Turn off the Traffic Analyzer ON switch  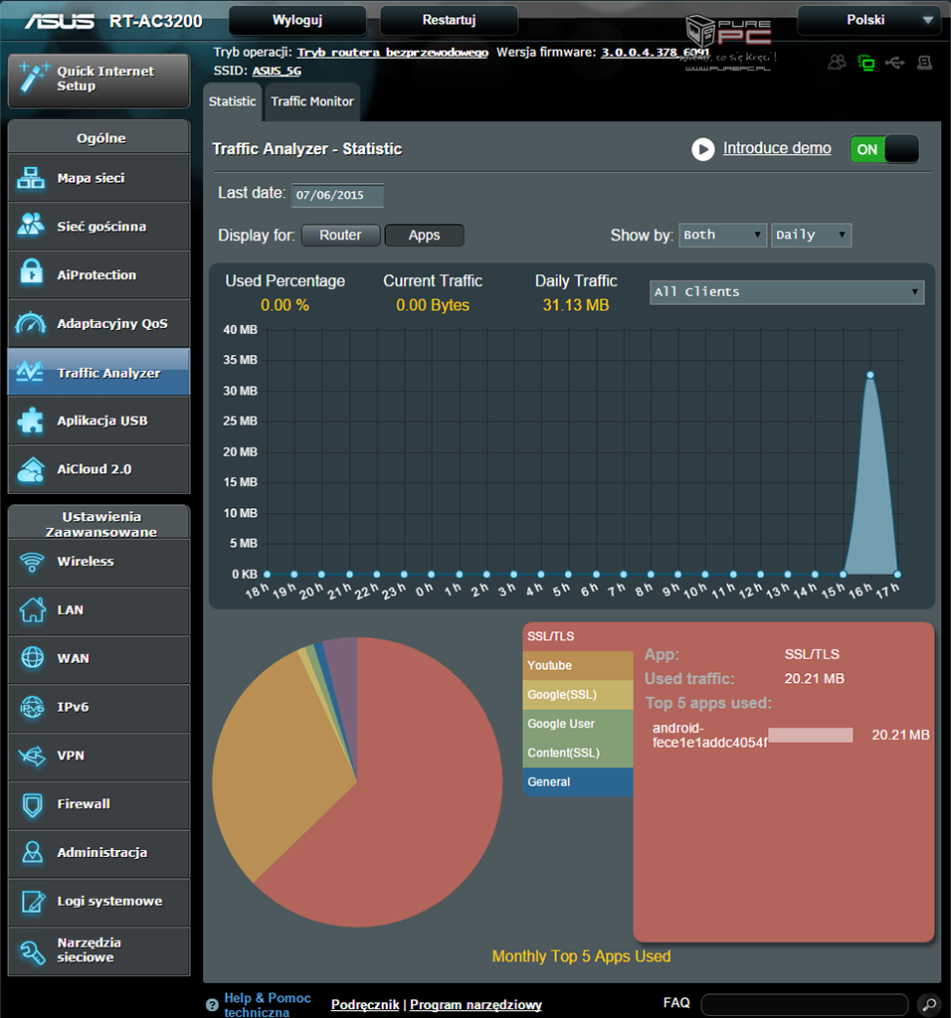(884, 149)
